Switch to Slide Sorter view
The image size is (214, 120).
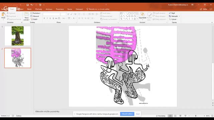coord(175,116)
